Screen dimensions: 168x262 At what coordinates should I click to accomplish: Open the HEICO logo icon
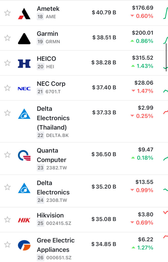point(24,63)
